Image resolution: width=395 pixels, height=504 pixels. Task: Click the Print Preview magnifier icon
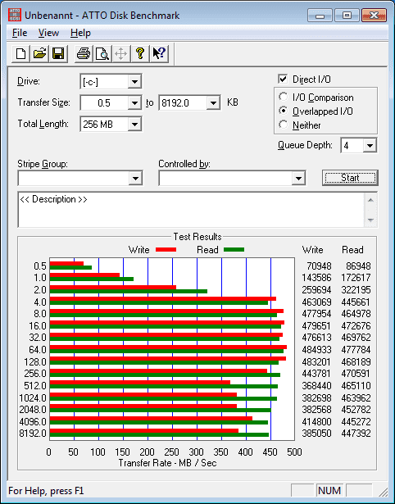[102, 53]
